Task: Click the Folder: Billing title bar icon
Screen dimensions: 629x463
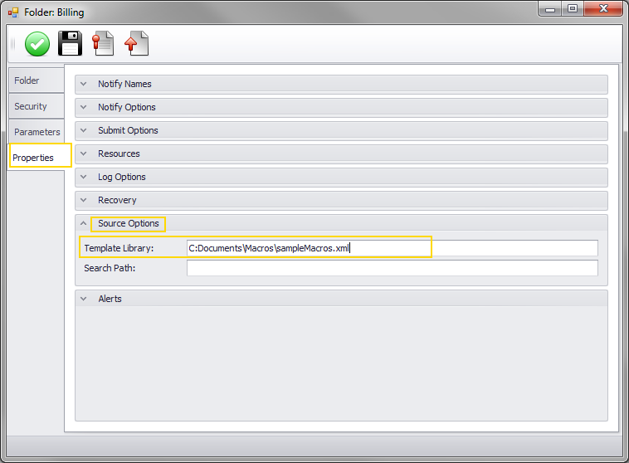Action: click(13, 12)
